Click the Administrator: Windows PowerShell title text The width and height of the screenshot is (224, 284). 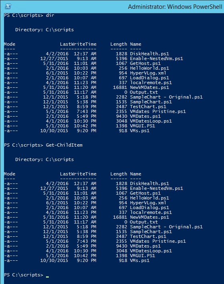tap(175, 7)
